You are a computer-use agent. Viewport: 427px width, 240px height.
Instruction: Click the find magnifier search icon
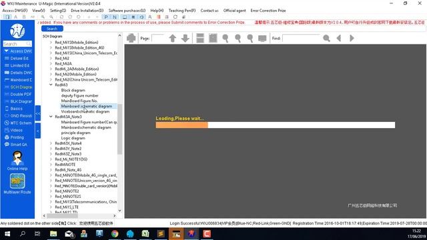(x=326, y=38)
